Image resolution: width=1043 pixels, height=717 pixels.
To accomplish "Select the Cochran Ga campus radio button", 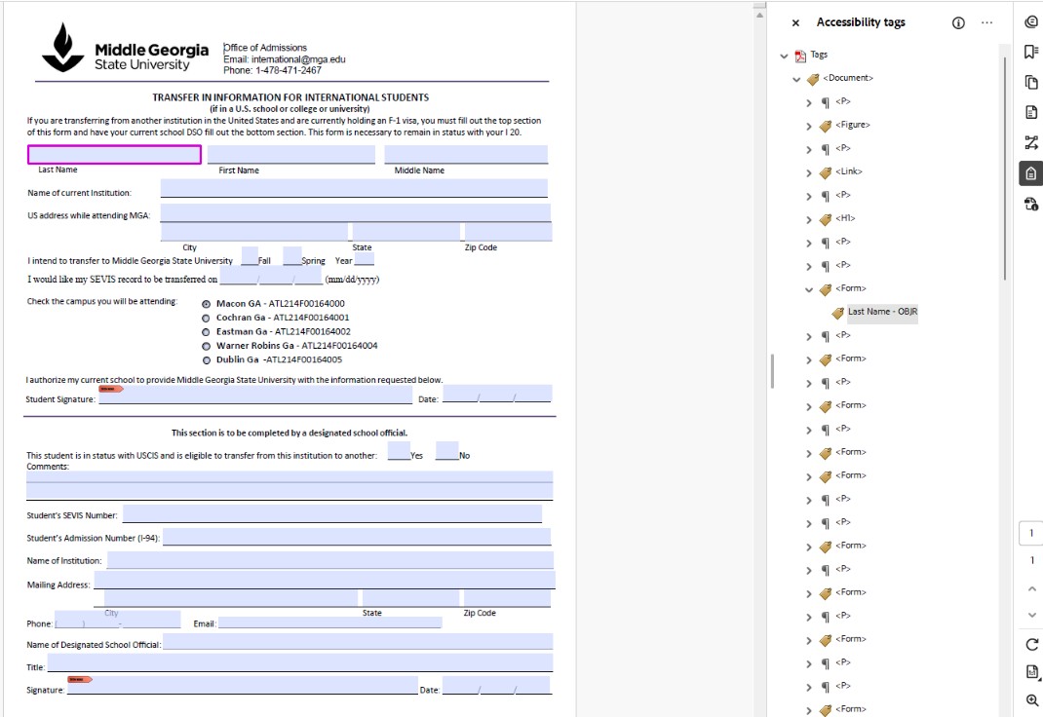I will (x=206, y=318).
